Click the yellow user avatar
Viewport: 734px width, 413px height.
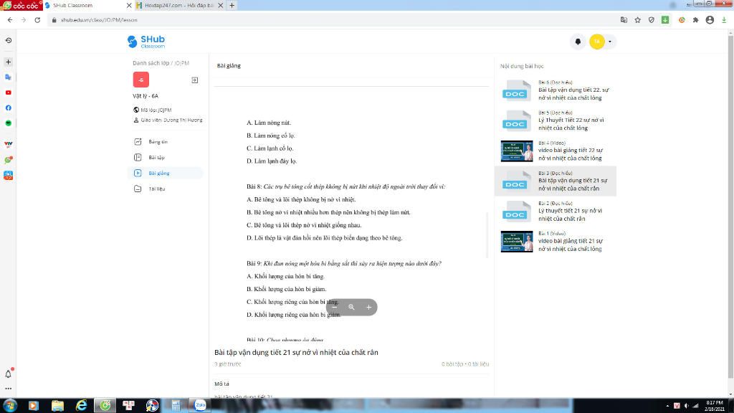[597, 42]
